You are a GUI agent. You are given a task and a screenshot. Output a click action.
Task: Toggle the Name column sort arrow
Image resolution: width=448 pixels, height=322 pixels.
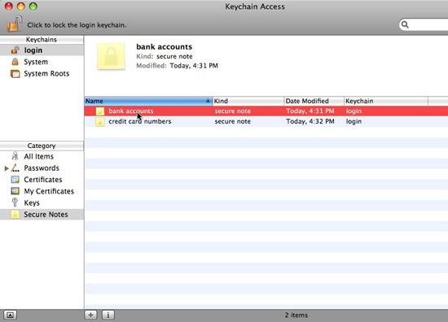coord(208,101)
